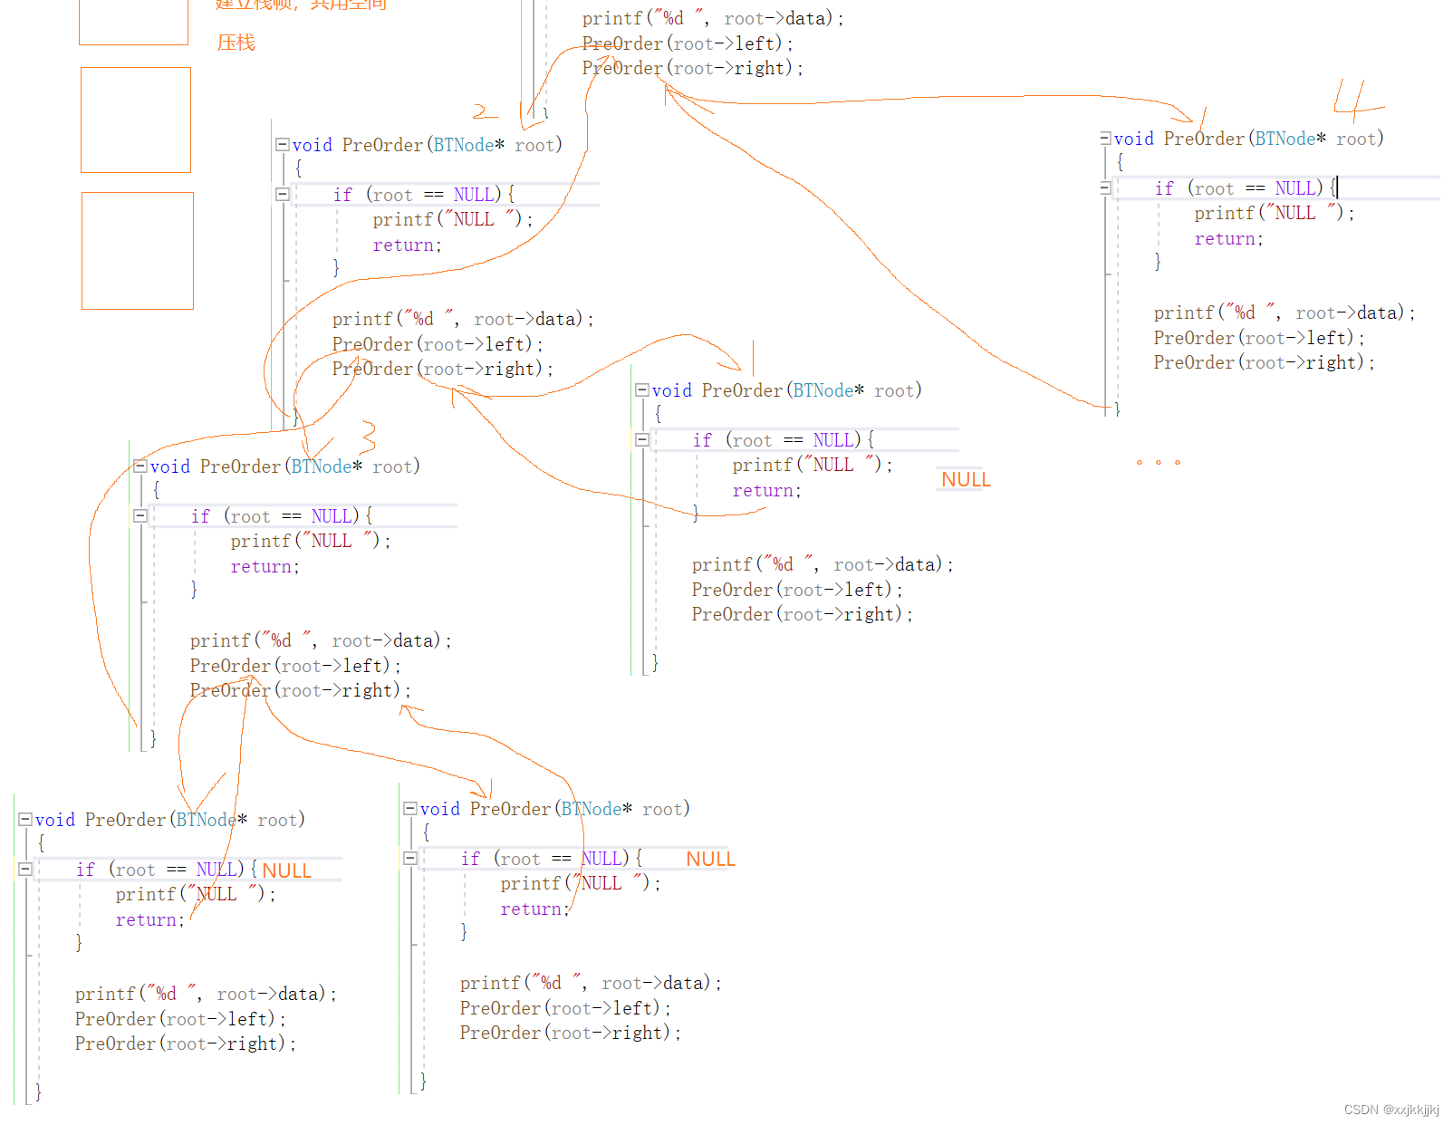Click 'PreOrder(root->left);' in the upper-middle block

(438, 344)
